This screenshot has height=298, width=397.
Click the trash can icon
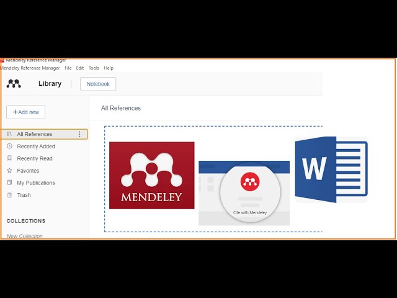[x=9, y=195]
